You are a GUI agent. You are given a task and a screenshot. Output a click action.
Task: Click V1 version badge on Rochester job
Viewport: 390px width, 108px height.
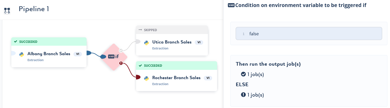pos(208,78)
